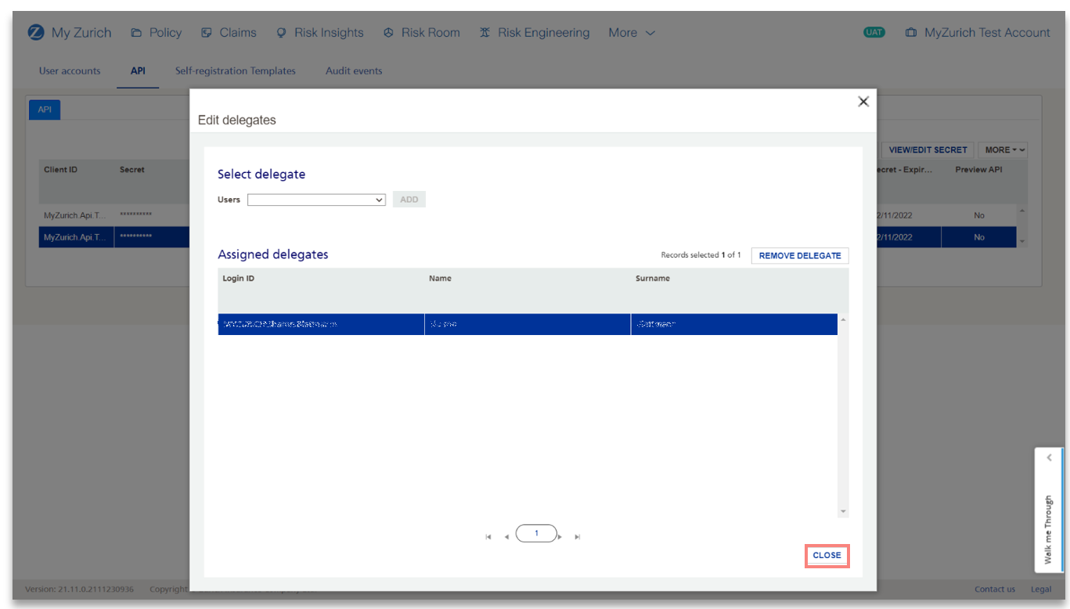Jump to last page using pagination icon
The width and height of the screenshot is (1070, 609).
tap(577, 536)
